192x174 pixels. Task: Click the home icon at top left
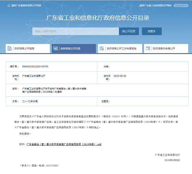tap(9, 5)
